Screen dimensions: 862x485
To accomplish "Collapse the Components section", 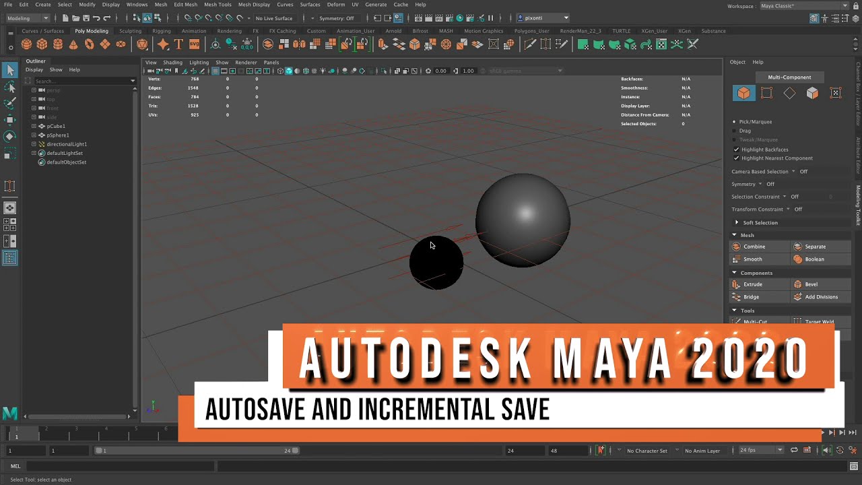I will tap(735, 273).
